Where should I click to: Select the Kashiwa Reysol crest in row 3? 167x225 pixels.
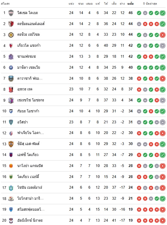coord(11,35)
